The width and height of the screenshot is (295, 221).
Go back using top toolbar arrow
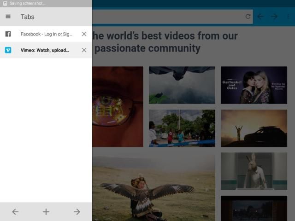coord(260,17)
